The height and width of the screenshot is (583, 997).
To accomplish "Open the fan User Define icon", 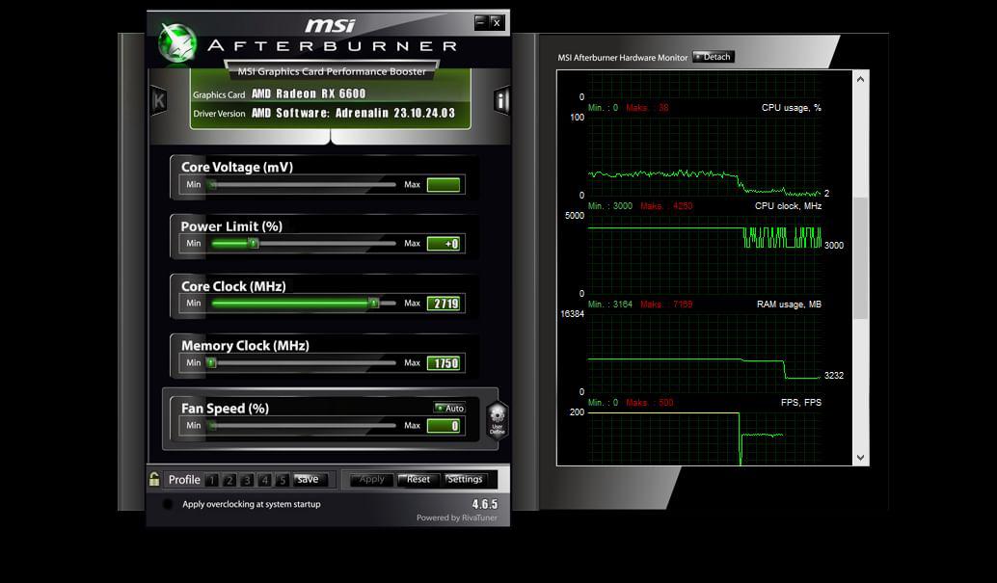I will (x=498, y=421).
